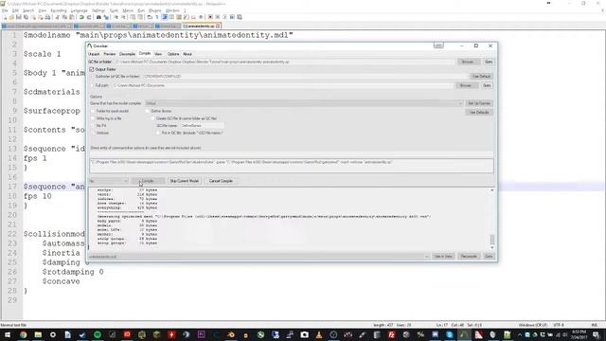This screenshot has height=341, width=606.
Task: Click the Use Default button for subfolder
Action: click(x=481, y=76)
